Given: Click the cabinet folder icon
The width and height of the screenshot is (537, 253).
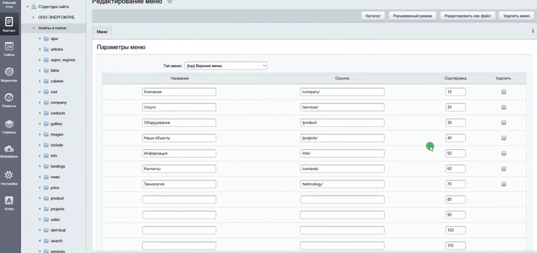Looking at the screenshot, I should click(46, 81).
